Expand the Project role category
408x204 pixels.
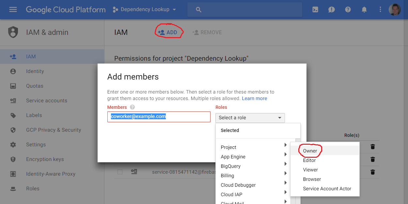[253, 147]
